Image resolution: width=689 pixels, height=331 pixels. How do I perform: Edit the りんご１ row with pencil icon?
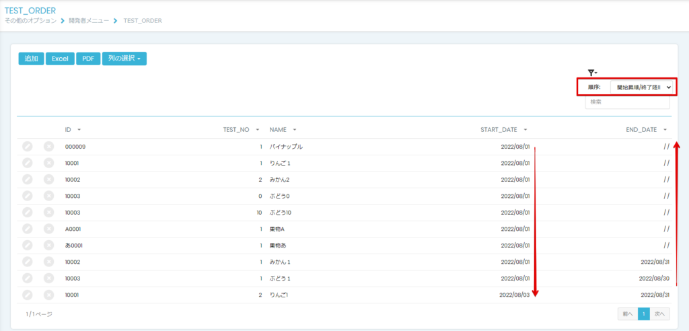[x=27, y=163]
